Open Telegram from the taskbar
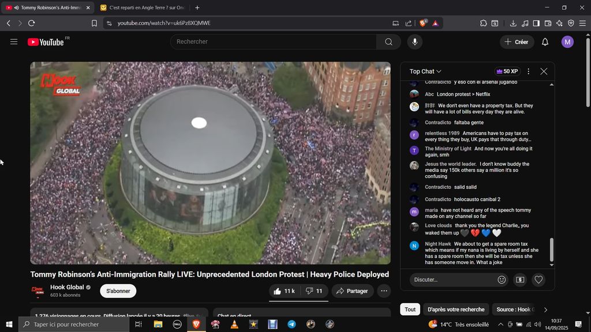The height and width of the screenshot is (332, 591). click(x=291, y=324)
